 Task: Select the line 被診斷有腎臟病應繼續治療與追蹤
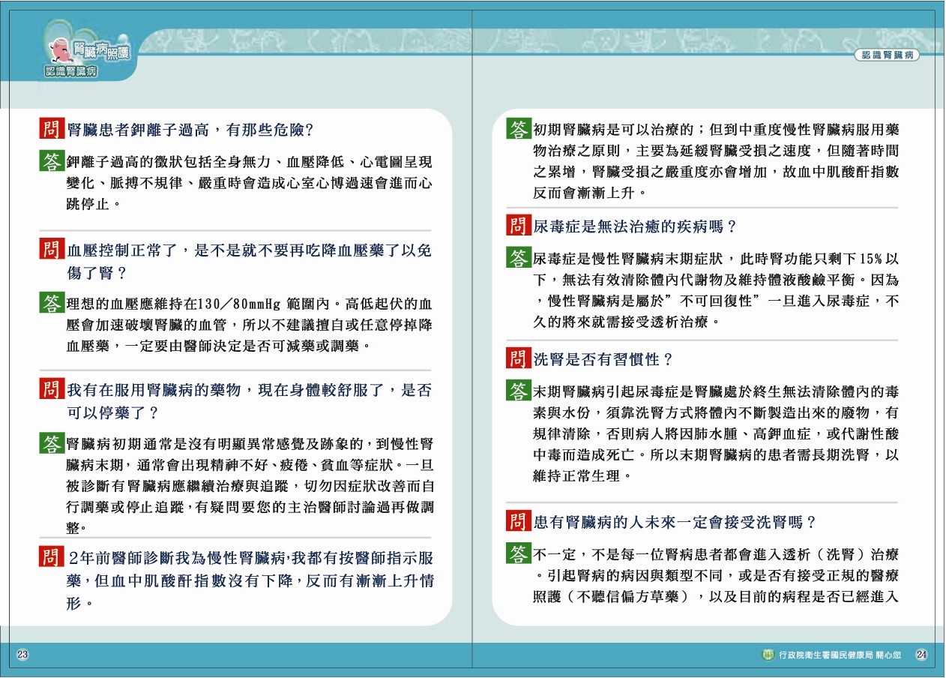pos(250,485)
